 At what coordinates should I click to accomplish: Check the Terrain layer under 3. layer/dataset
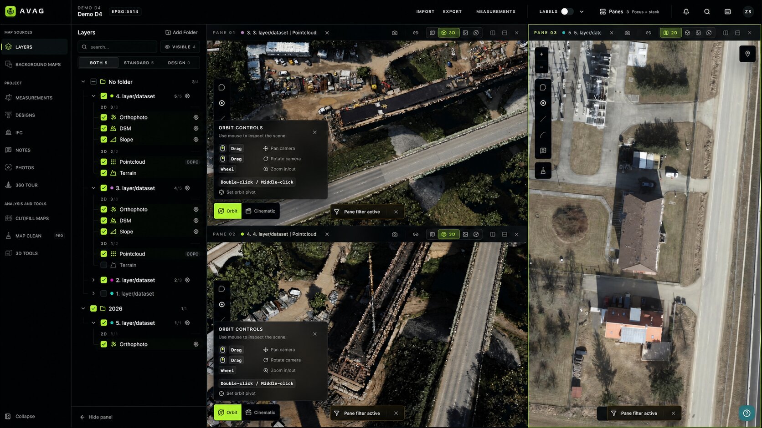point(104,265)
